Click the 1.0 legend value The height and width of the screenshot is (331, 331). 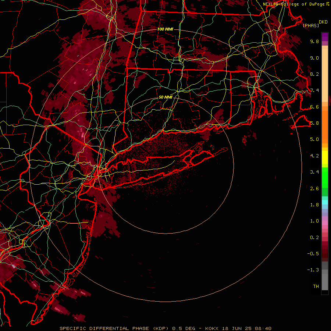[x=314, y=221]
